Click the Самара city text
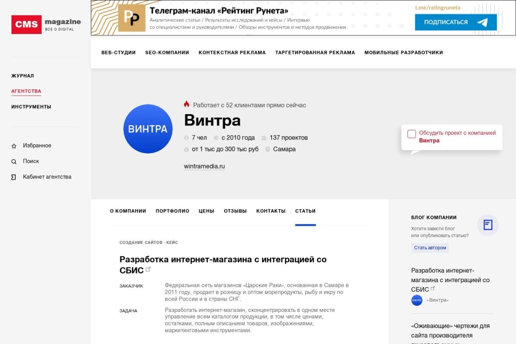Viewport: 516px width, 344px height. (284, 149)
